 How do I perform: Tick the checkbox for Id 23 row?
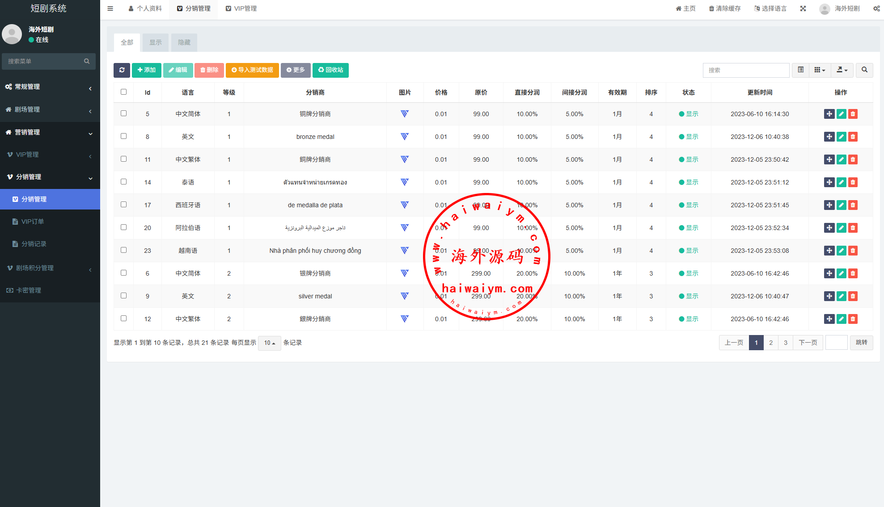[x=124, y=250]
